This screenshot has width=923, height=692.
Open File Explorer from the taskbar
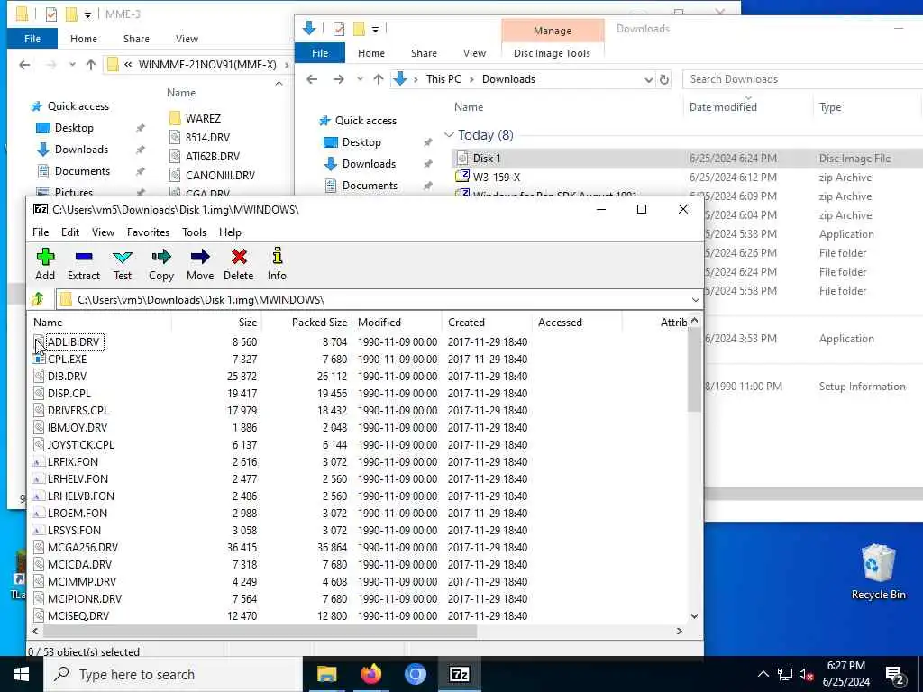[x=326, y=674]
